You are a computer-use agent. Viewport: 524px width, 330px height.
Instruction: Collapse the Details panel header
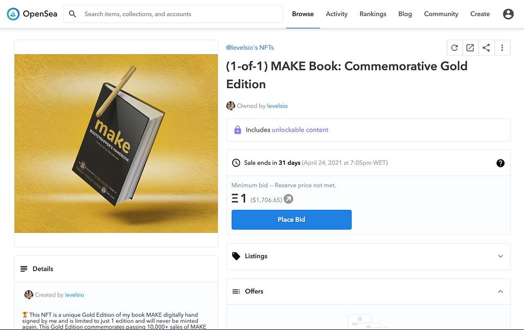coord(116,269)
